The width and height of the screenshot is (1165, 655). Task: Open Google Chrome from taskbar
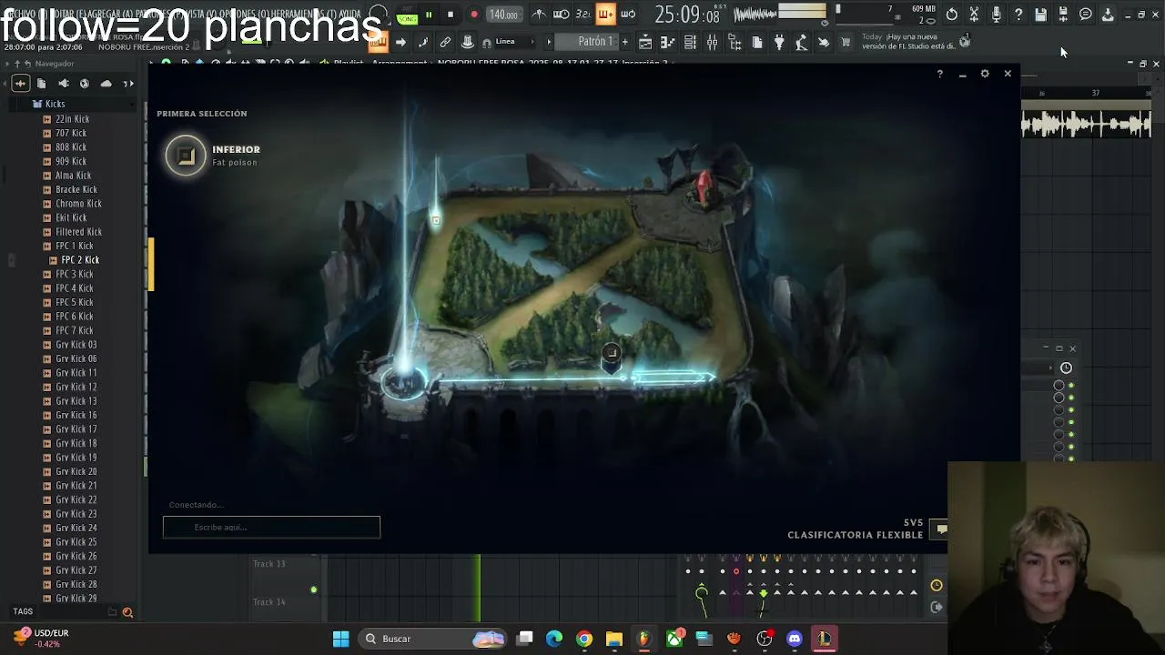584,639
